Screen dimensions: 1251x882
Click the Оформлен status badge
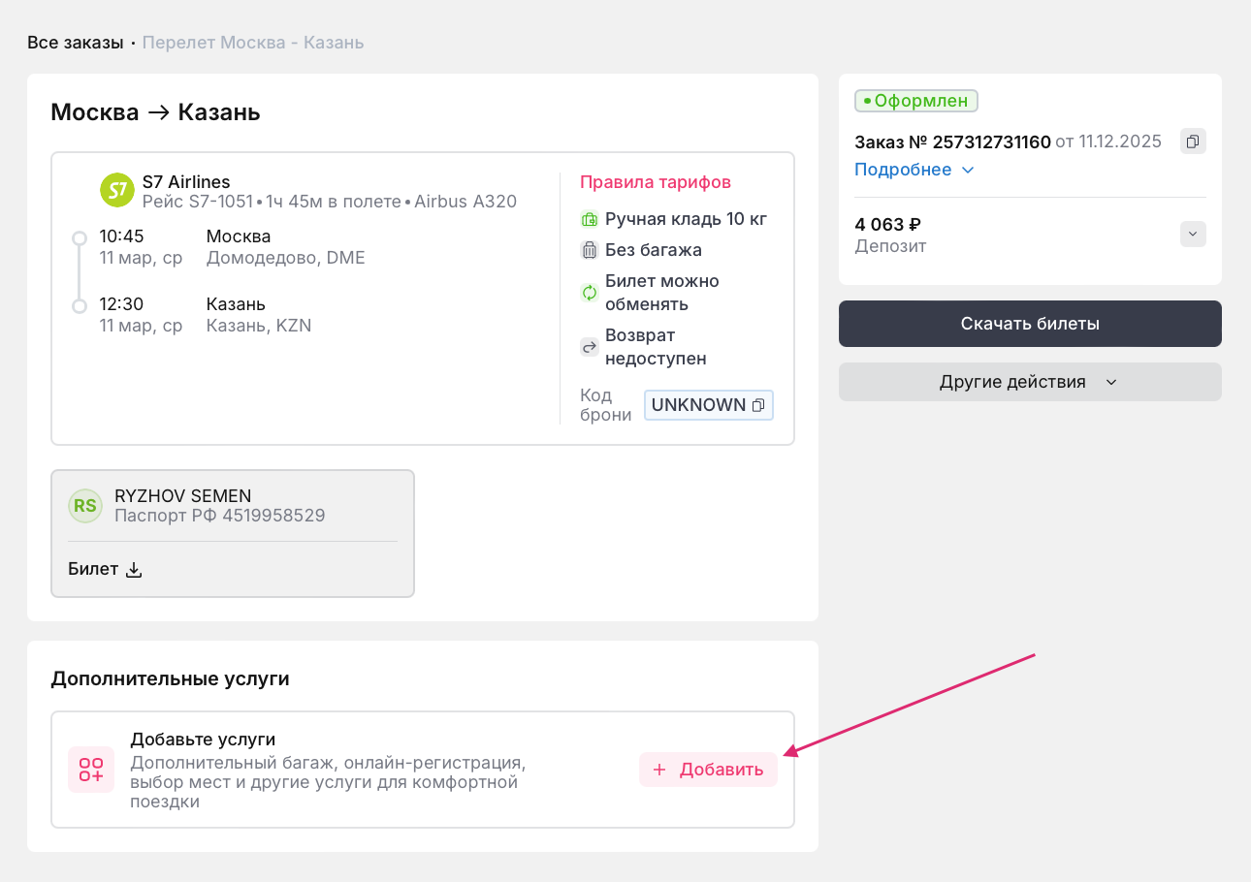[x=916, y=101]
